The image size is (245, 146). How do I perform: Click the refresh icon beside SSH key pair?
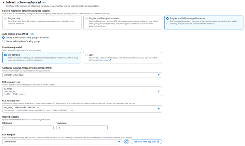127,141
